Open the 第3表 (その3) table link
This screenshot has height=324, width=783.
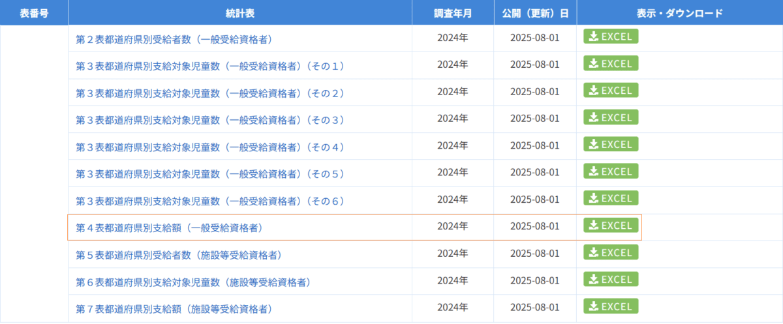click(x=210, y=120)
